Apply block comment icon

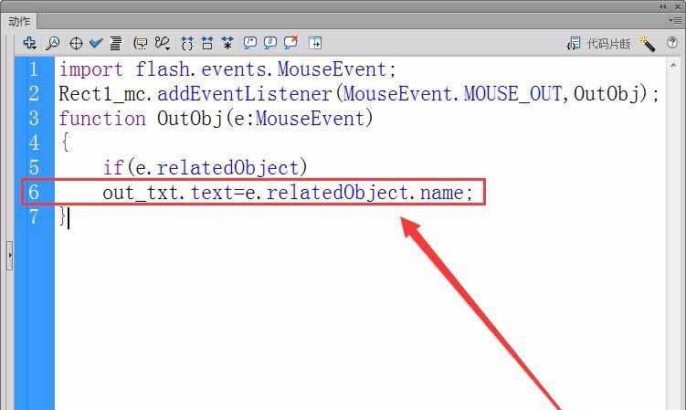click(x=249, y=43)
